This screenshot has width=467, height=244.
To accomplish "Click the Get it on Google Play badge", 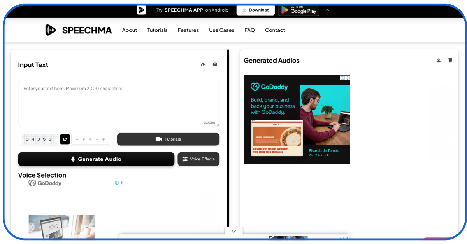I will (298, 10).
